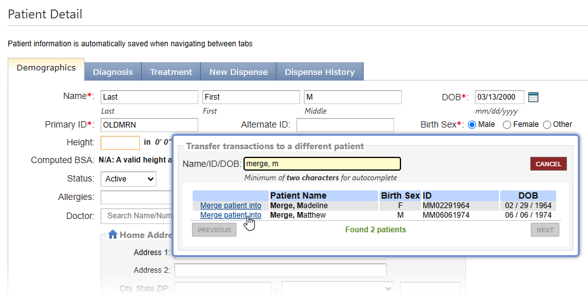588x297 pixels.
Task: Expand the Status dropdown
Action: [x=128, y=179]
